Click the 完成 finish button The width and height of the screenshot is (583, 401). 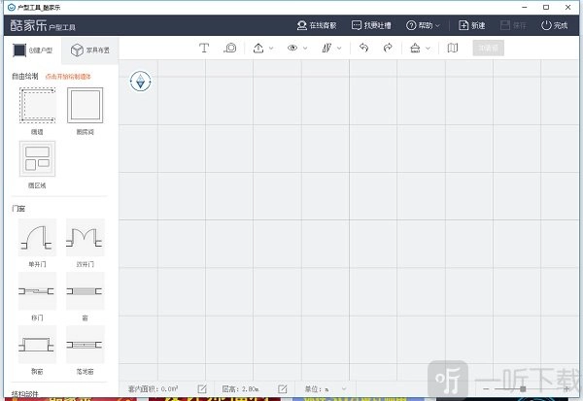pos(553,24)
